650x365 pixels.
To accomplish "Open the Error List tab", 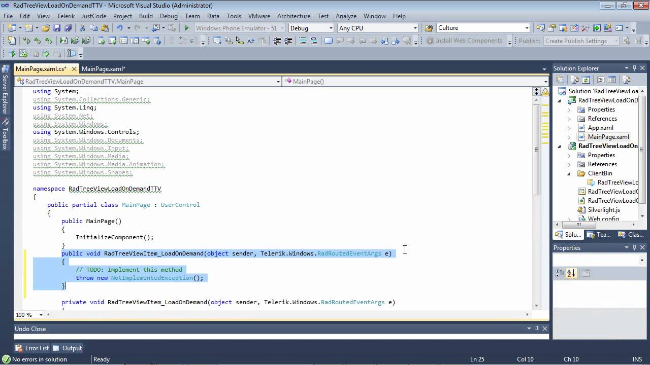I will [32, 348].
